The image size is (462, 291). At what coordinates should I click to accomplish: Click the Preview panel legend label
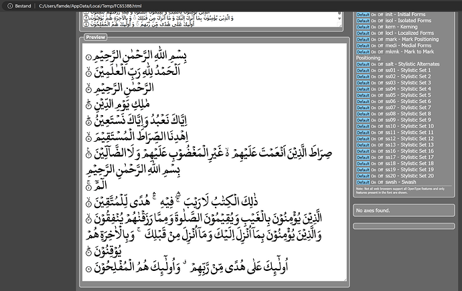click(96, 37)
